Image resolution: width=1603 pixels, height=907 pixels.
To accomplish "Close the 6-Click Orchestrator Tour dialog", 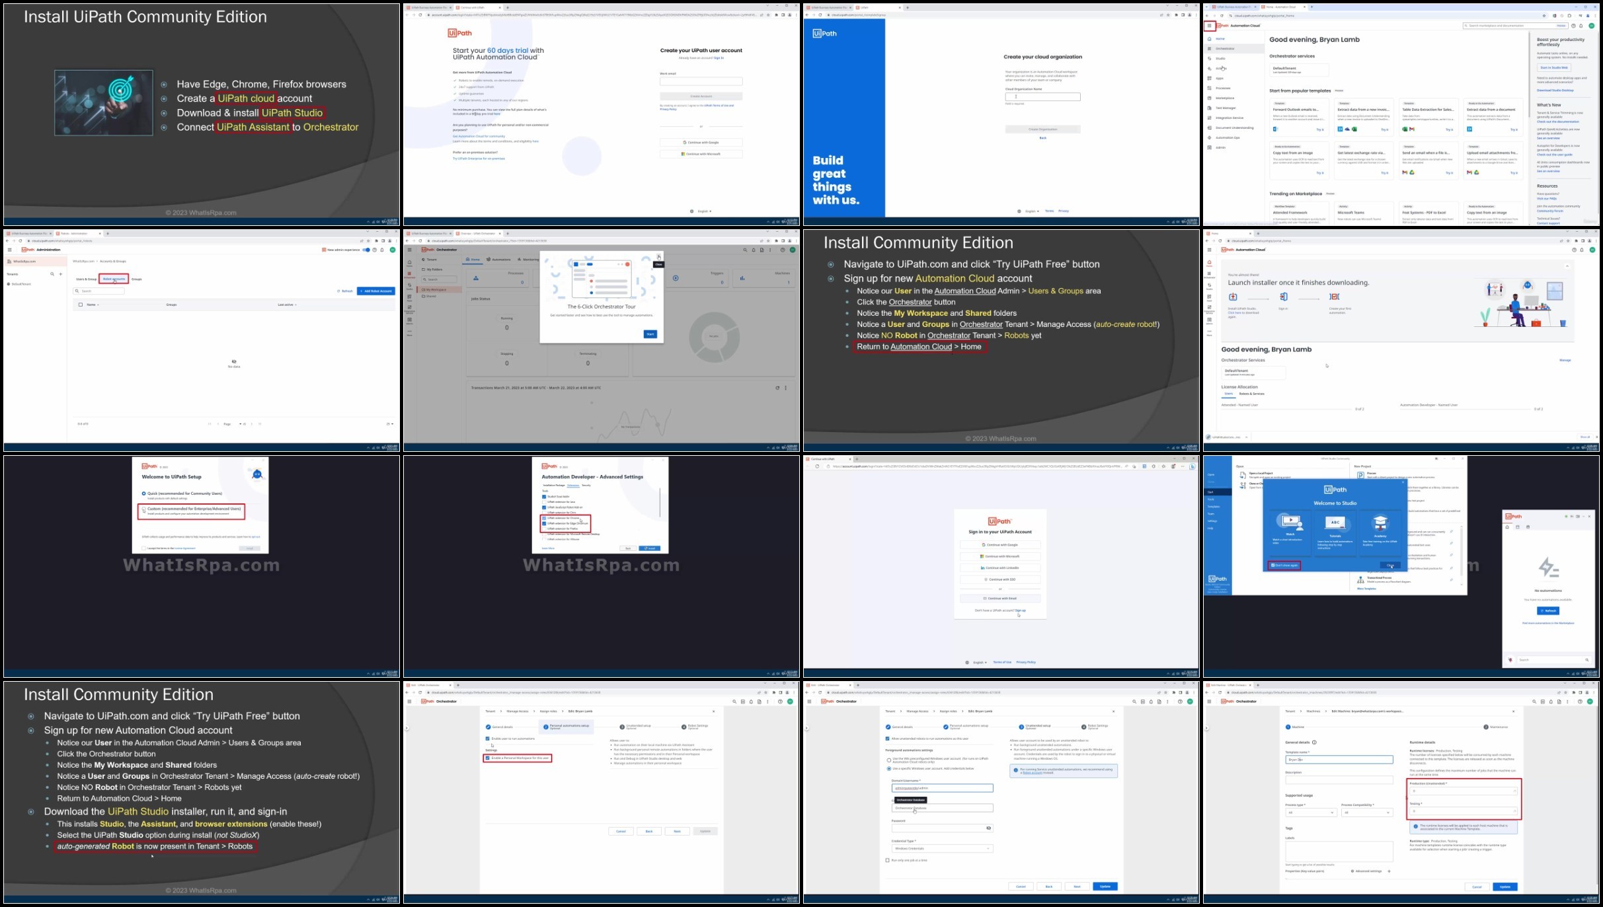I will (x=658, y=256).
